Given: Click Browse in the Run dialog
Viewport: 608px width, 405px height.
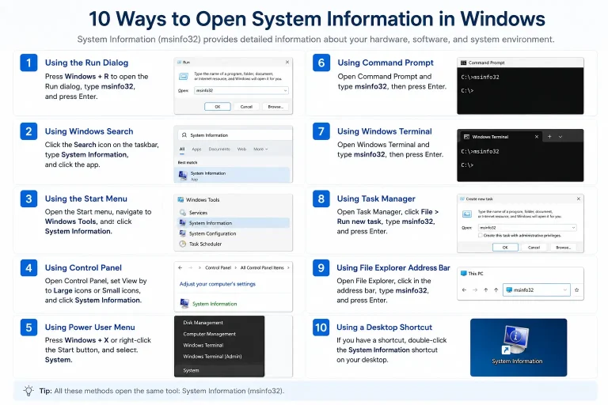Looking at the screenshot, I should click(x=275, y=107).
